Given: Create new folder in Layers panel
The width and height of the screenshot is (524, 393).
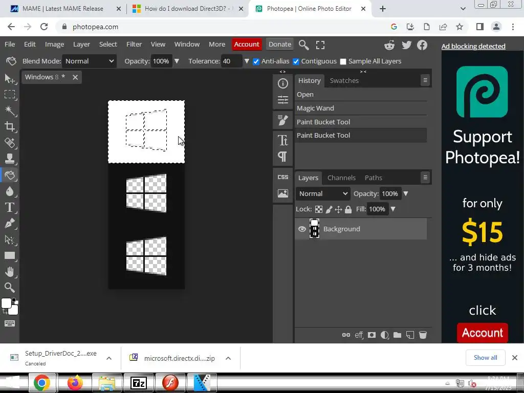Looking at the screenshot, I should pyautogui.click(x=397, y=335).
